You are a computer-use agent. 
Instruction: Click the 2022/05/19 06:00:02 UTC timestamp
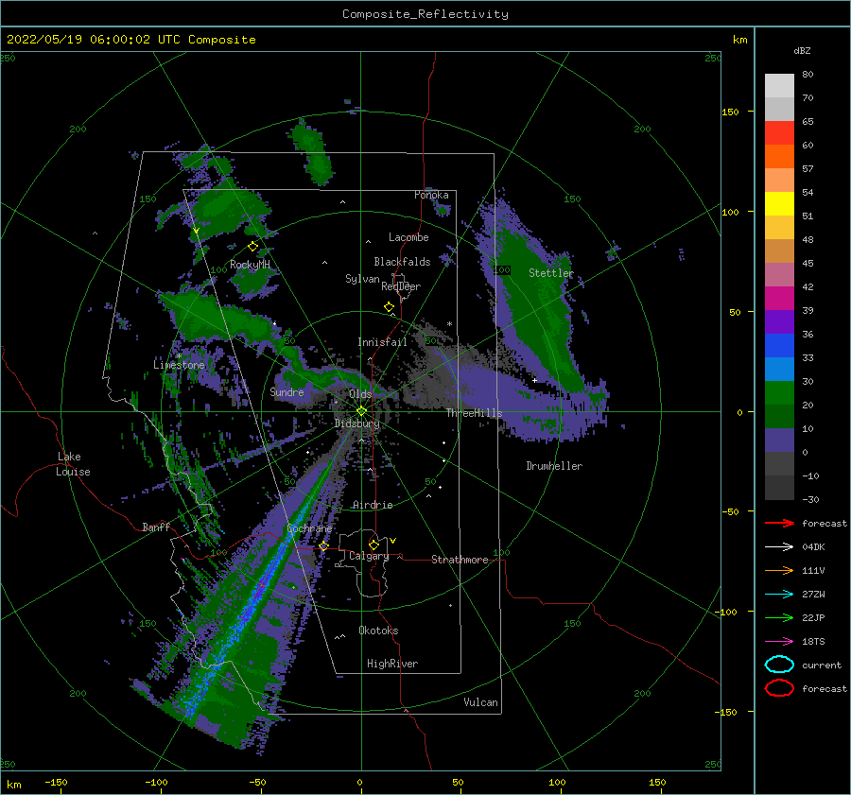pyautogui.click(x=130, y=40)
